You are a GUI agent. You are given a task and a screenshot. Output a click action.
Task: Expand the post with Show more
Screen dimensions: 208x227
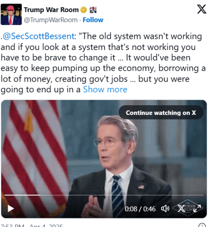tap(105, 89)
